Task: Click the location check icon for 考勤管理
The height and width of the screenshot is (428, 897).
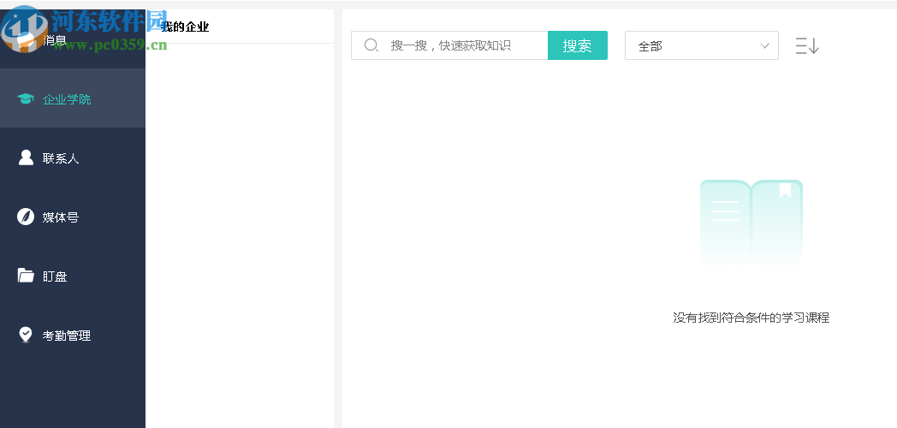Action: [26, 335]
